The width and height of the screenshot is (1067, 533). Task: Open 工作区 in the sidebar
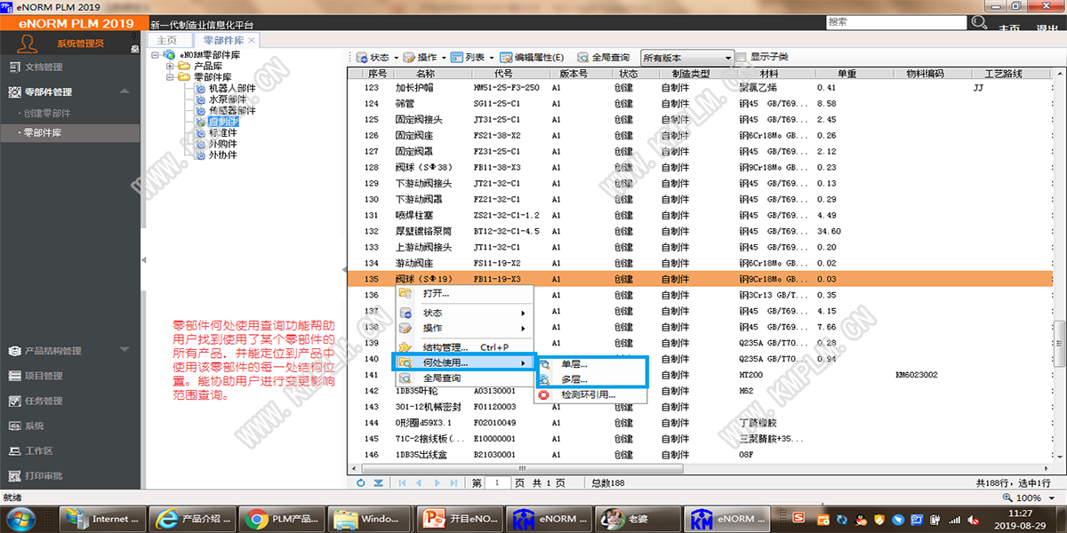tap(70, 450)
